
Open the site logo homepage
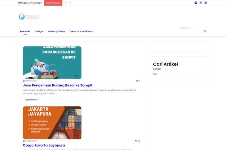pos(29,16)
